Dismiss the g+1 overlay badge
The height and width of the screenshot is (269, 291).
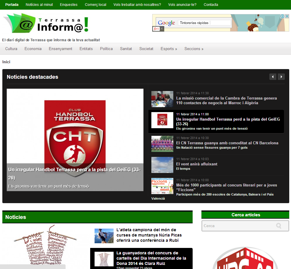pyautogui.click(x=162, y=29)
